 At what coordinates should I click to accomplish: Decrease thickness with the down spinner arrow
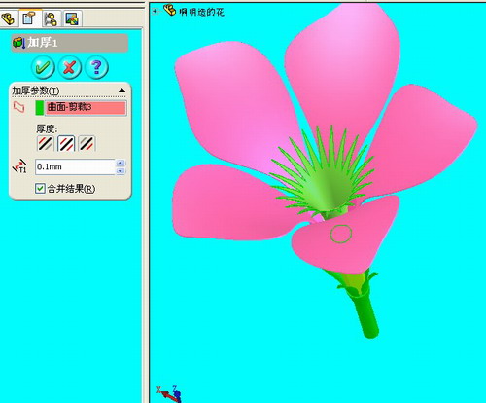[121, 171]
